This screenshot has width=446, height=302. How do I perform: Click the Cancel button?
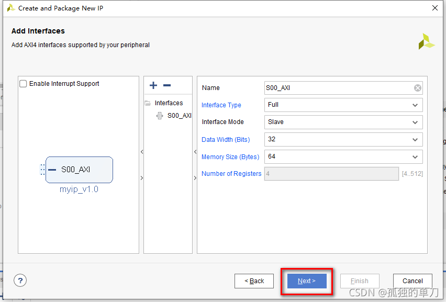click(x=412, y=281)
